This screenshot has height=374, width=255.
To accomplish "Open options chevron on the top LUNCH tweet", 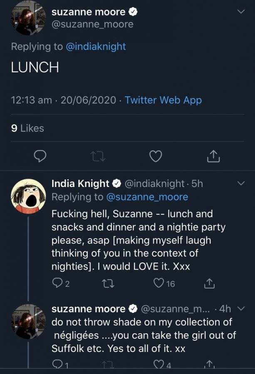I will click(x=241, y=12).
